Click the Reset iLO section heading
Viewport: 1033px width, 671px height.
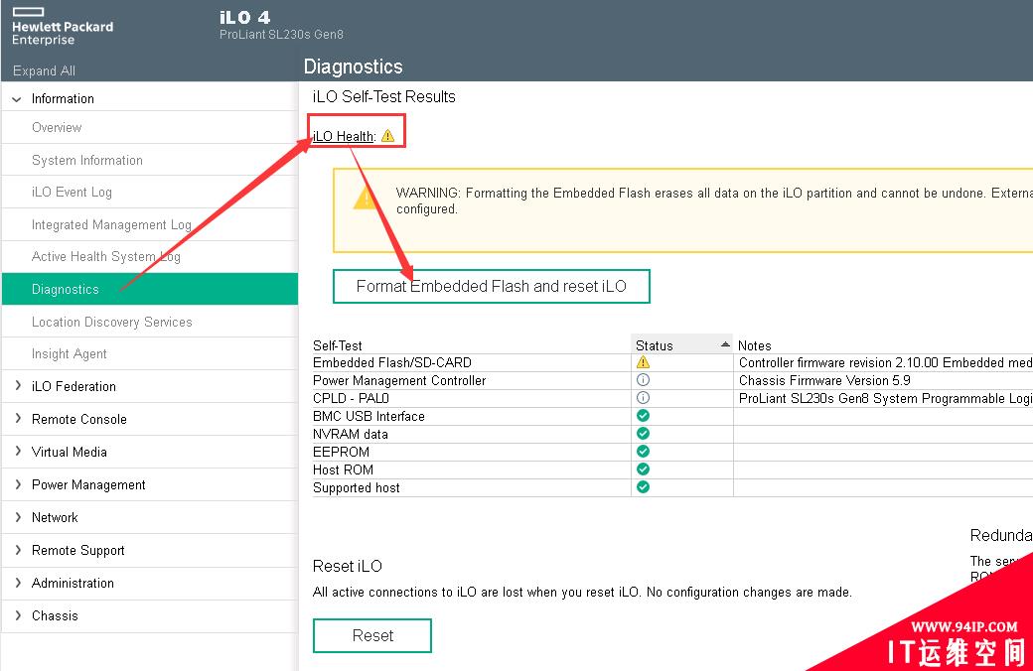[348, 566]
